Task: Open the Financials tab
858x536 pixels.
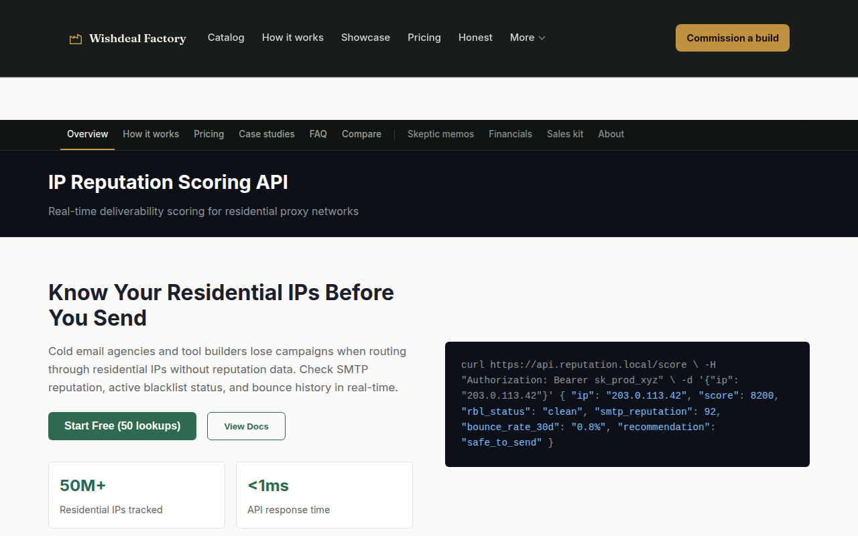Action: pos(510,134)
